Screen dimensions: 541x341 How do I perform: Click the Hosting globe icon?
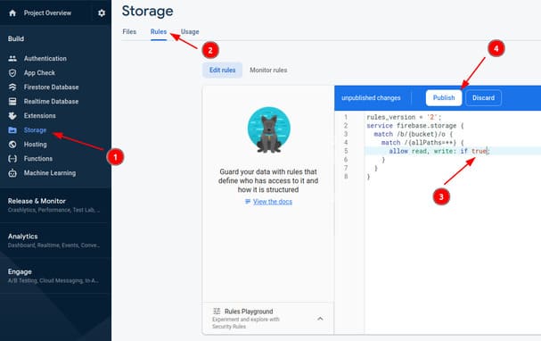[x=12, y=145]
